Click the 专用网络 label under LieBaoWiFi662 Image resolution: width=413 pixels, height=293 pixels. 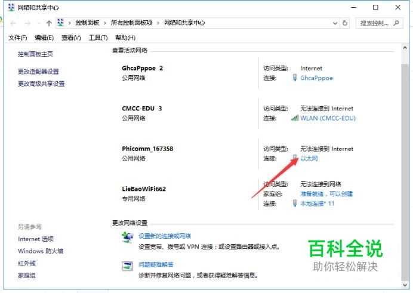point(134,199)
